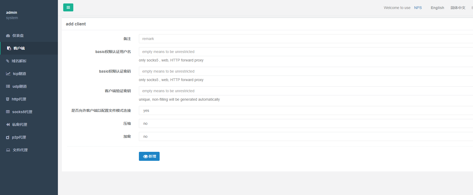The image size is (473, 195).
Task: Click the 'system' text under admin
Action: click(x=12, y=18)
